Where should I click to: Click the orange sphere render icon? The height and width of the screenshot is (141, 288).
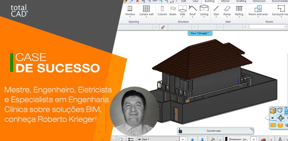click(280, 125)
